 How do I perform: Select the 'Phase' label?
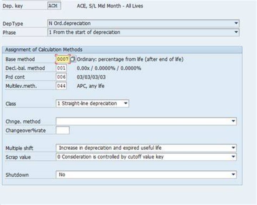(x=9, y=32)
